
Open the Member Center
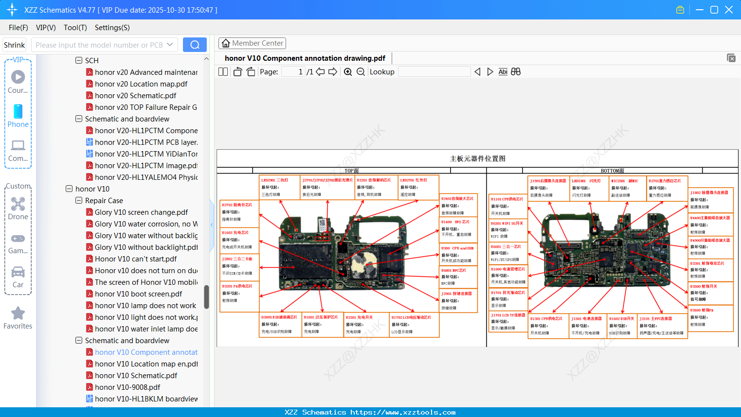pos(252,43)
